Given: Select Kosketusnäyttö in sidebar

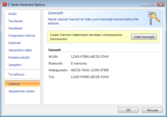Looking at the screenshot, I should click(19, 57).
